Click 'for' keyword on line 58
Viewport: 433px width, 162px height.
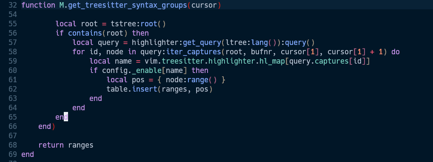click(79, 52)
